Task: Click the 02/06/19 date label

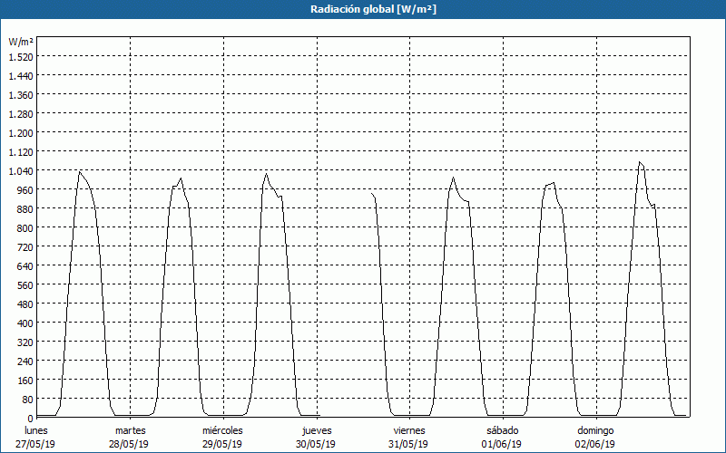Action: 595,444
